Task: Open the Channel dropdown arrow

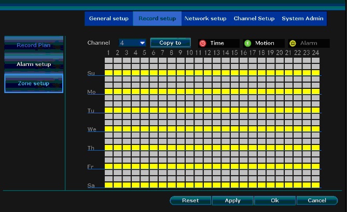Action: [142, 43]
